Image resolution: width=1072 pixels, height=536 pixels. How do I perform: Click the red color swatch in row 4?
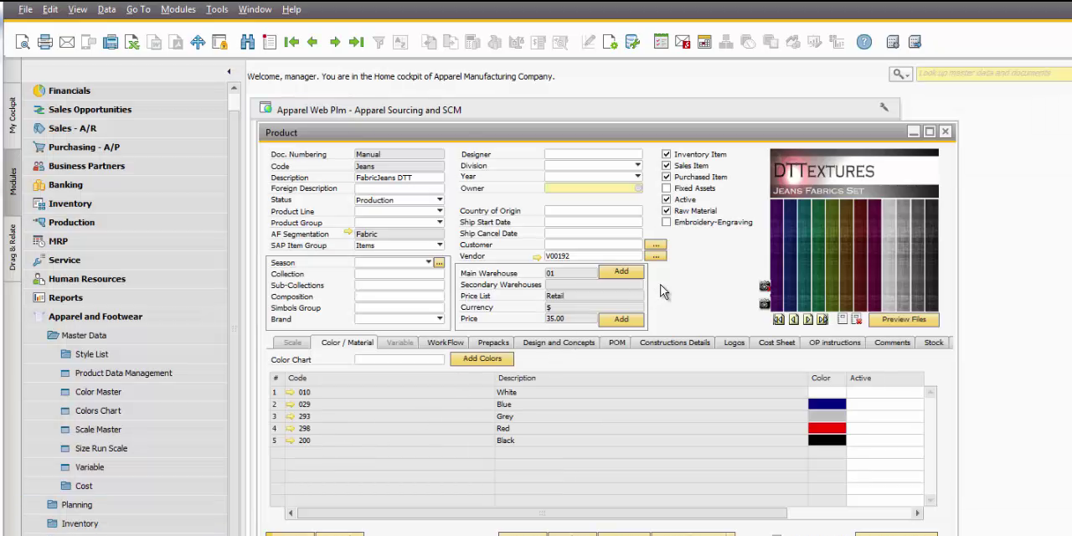827,428
